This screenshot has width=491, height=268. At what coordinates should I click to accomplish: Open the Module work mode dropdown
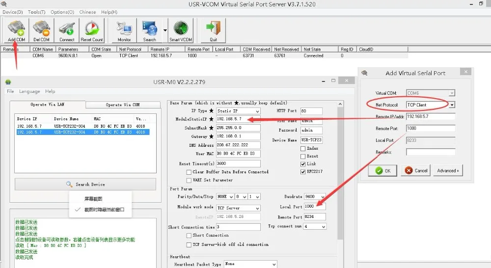(238, 208)
